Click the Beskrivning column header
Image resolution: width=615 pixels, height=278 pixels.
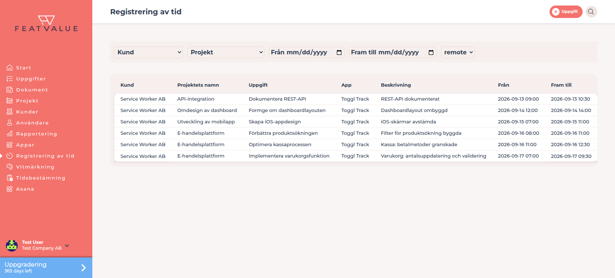pos(396,85)
